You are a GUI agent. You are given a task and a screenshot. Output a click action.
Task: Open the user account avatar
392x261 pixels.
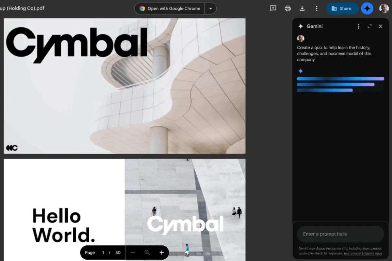384,8
